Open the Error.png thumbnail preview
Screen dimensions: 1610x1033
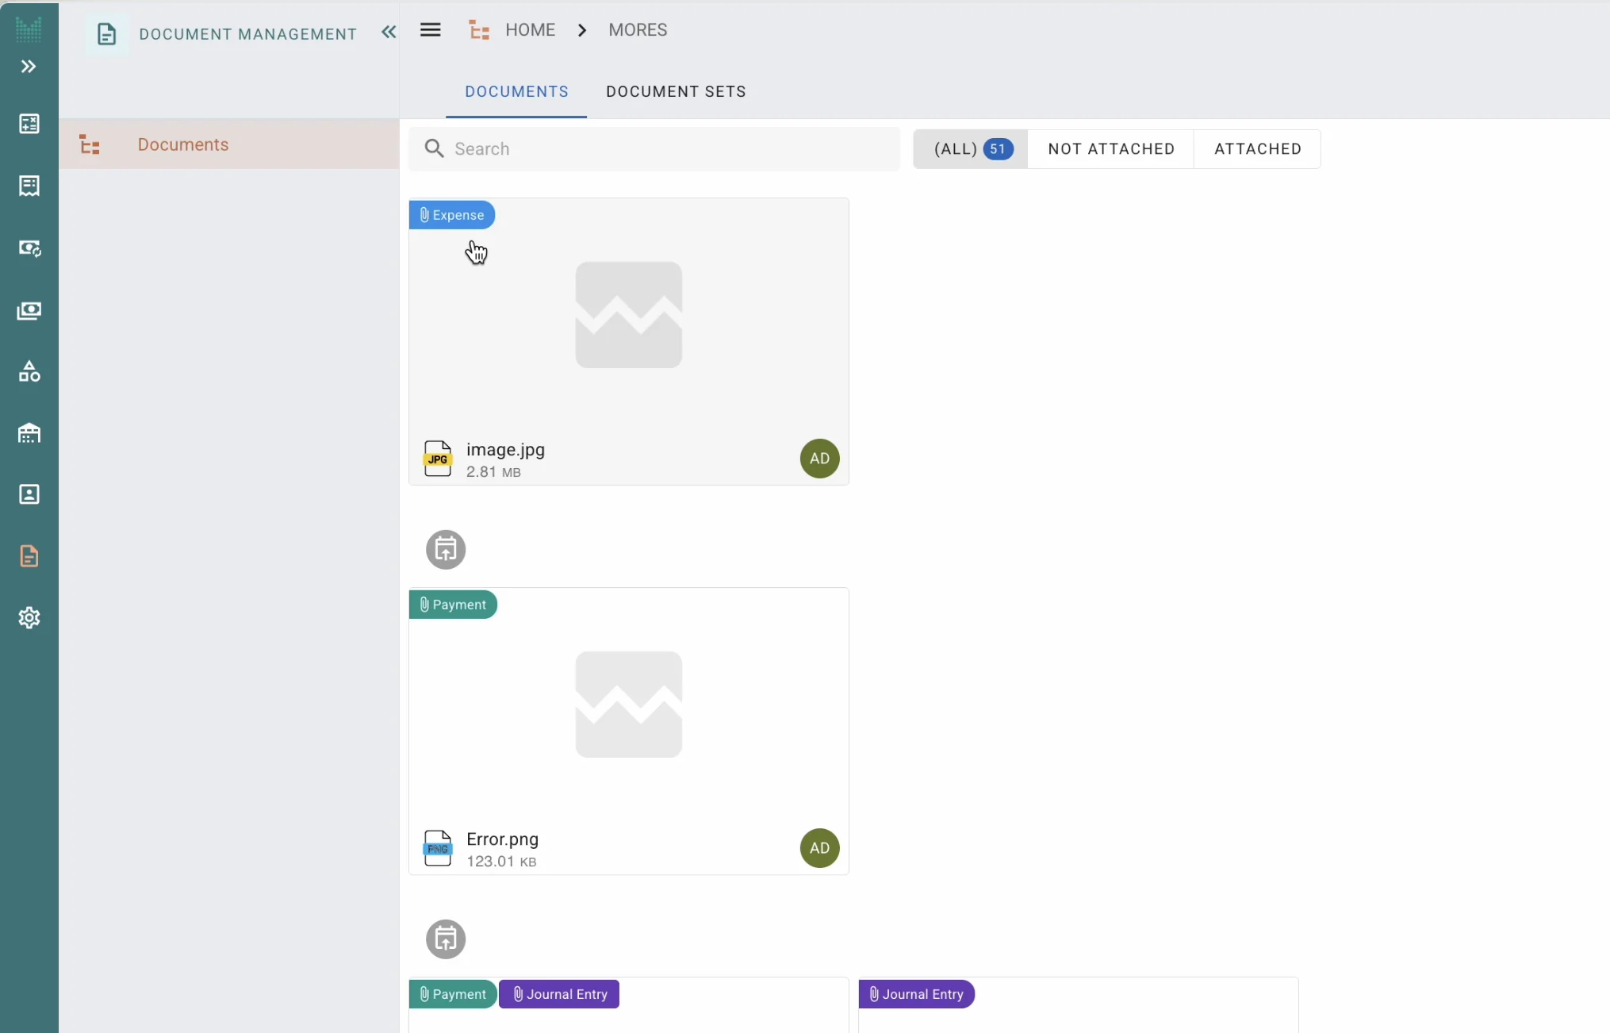pos(629,705)
